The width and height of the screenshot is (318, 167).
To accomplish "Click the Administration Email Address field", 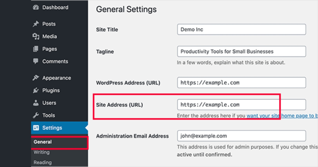I will coord(241,136).
